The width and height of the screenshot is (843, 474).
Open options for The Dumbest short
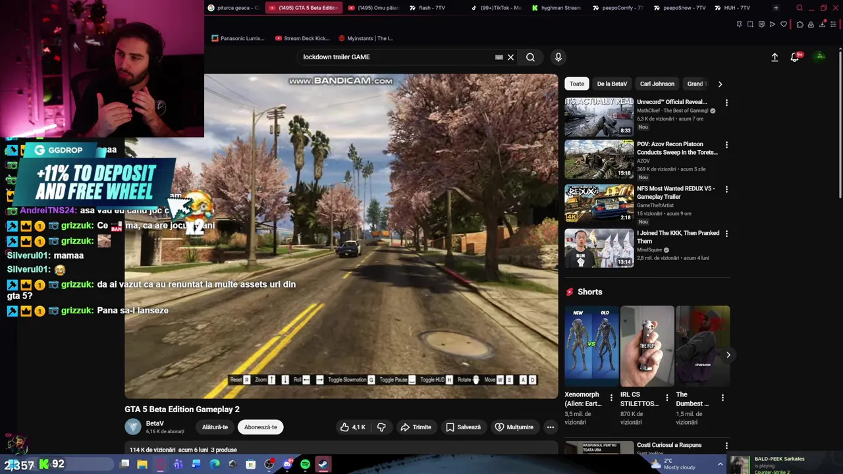[722, 398]
